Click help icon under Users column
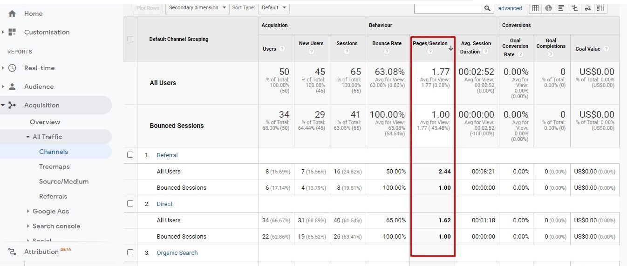The image size is (627, 266). point(282,49)
